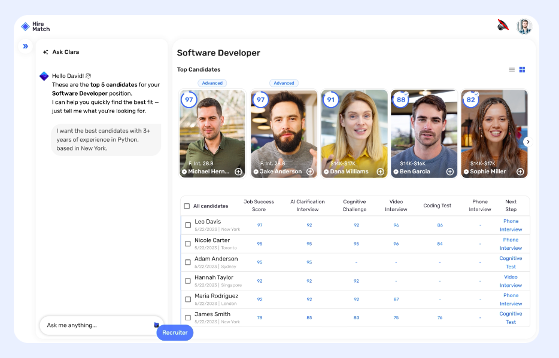Click the Ask Clara sparkle icon

(45, 52)
